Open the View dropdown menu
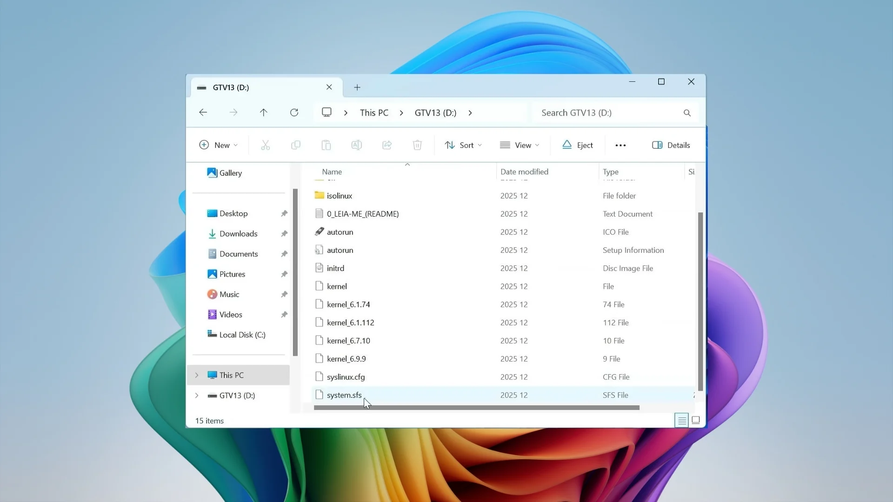 point(520,145)
